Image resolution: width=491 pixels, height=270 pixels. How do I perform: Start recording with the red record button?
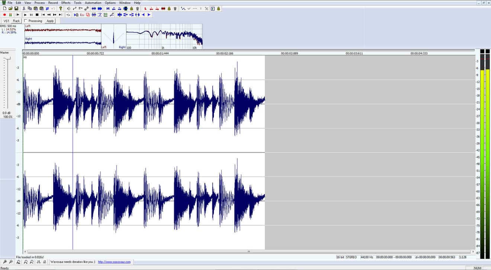tap(4, 15)
